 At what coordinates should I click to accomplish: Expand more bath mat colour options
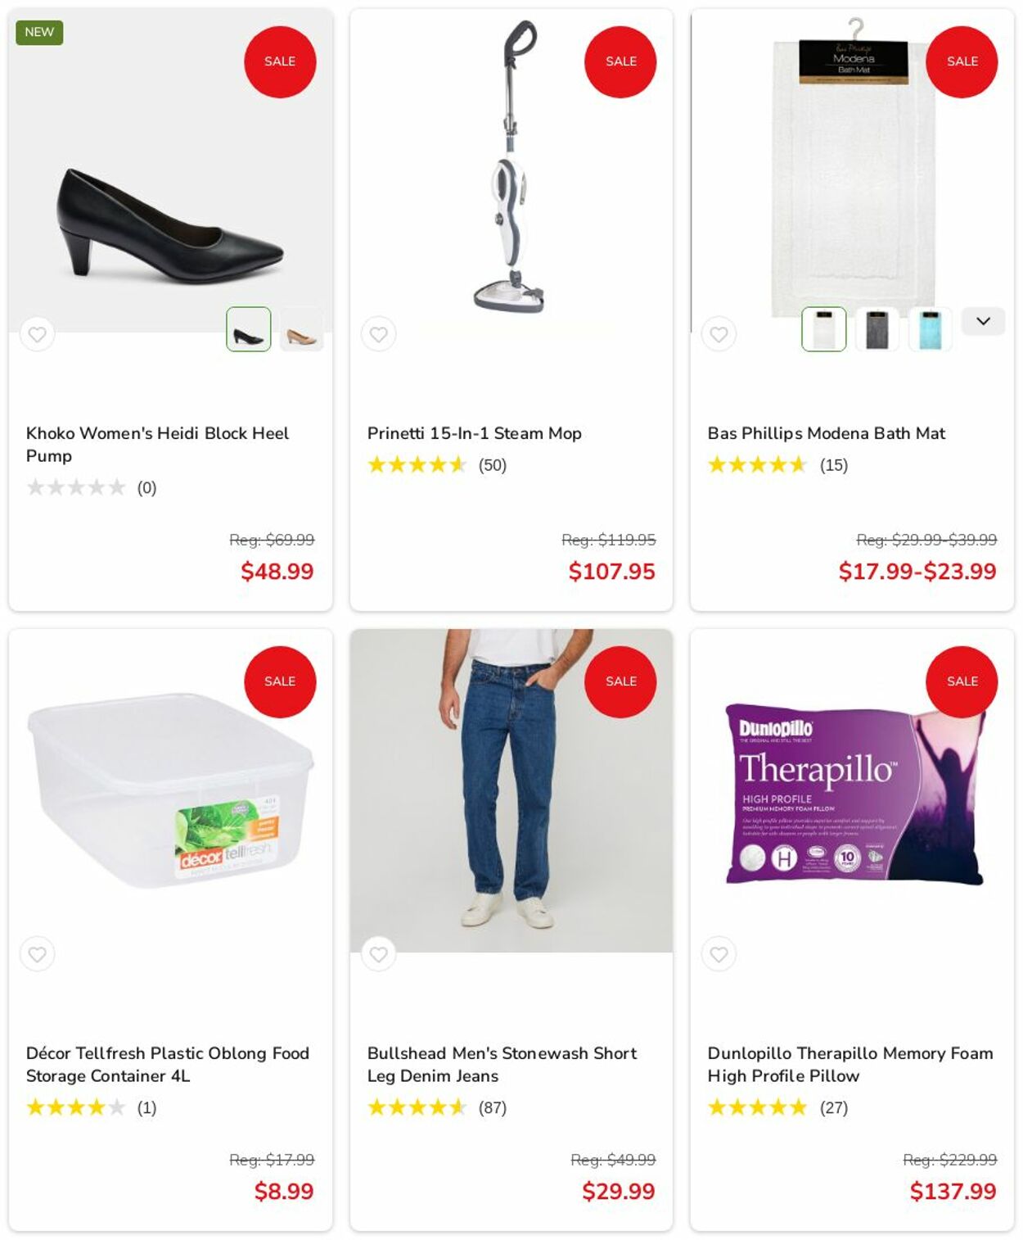point(983,321)
